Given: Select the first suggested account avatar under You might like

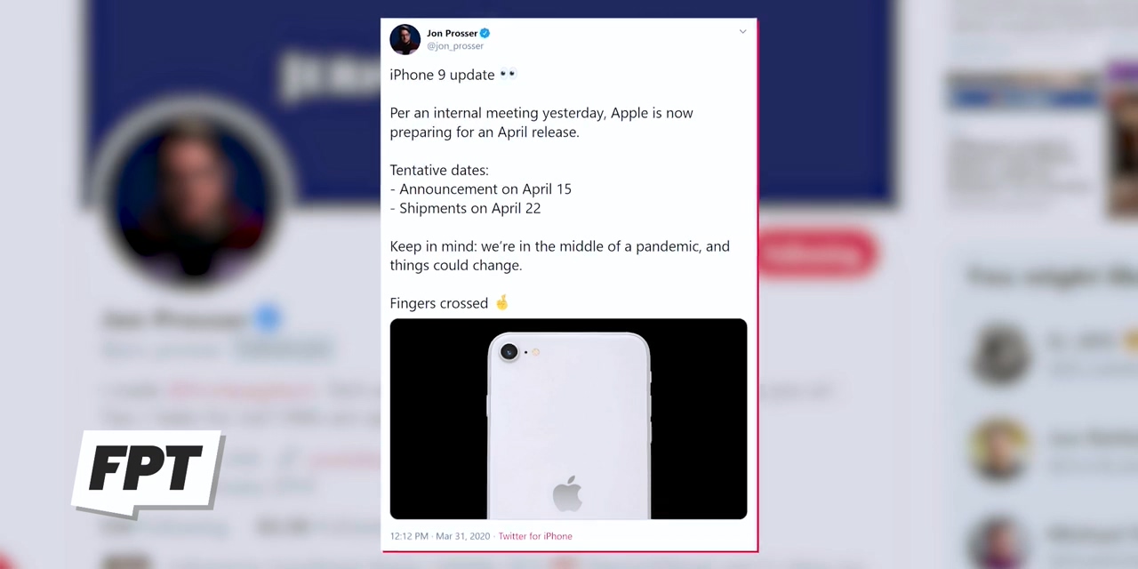Looking at the screenshot, I should [1001, 354].
